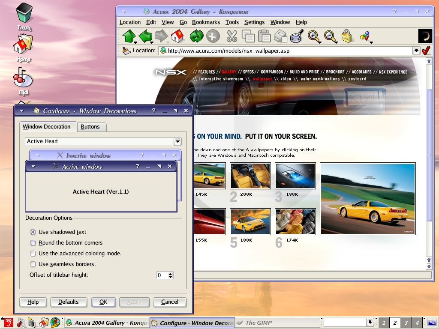Viewport: 439px width, 329px height.
Task: Click the stacked windows icon on the panel
Action: point(32,323)
